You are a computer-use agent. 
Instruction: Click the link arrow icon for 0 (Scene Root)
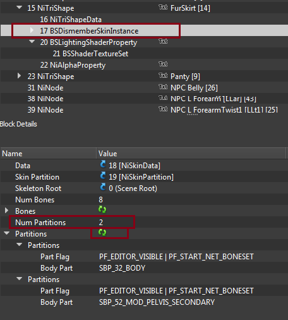(x=103, y=187)
